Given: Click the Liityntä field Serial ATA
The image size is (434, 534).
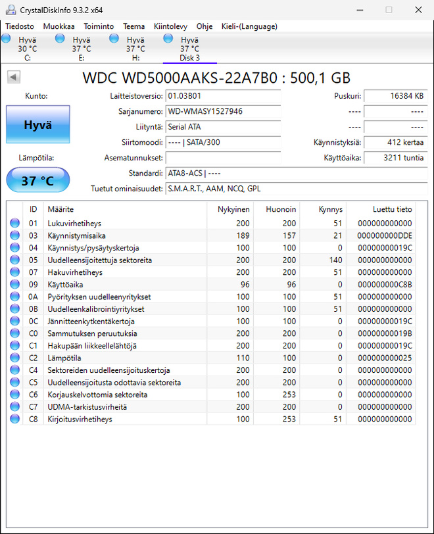Looking at the screenshot, I should (223, 127).
